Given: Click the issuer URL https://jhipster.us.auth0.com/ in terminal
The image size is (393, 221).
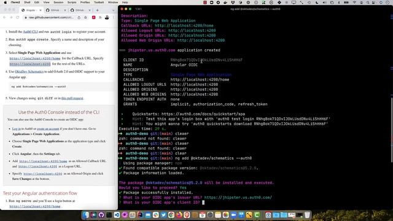Looking at the screenshot, I should [238, 198].
